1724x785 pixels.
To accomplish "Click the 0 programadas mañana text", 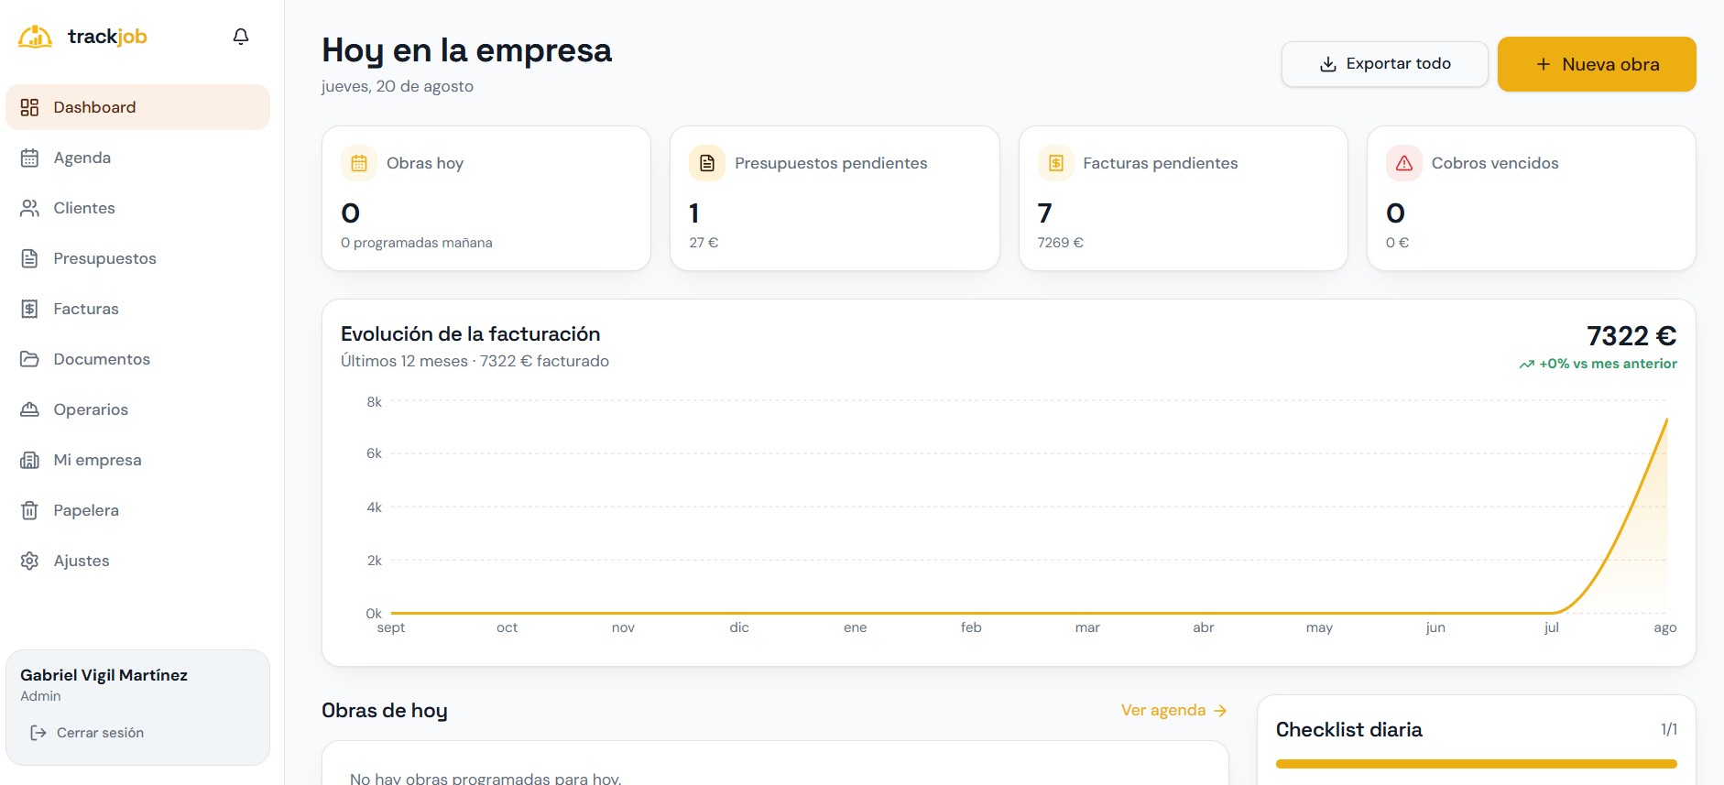I will click(417, 243).
